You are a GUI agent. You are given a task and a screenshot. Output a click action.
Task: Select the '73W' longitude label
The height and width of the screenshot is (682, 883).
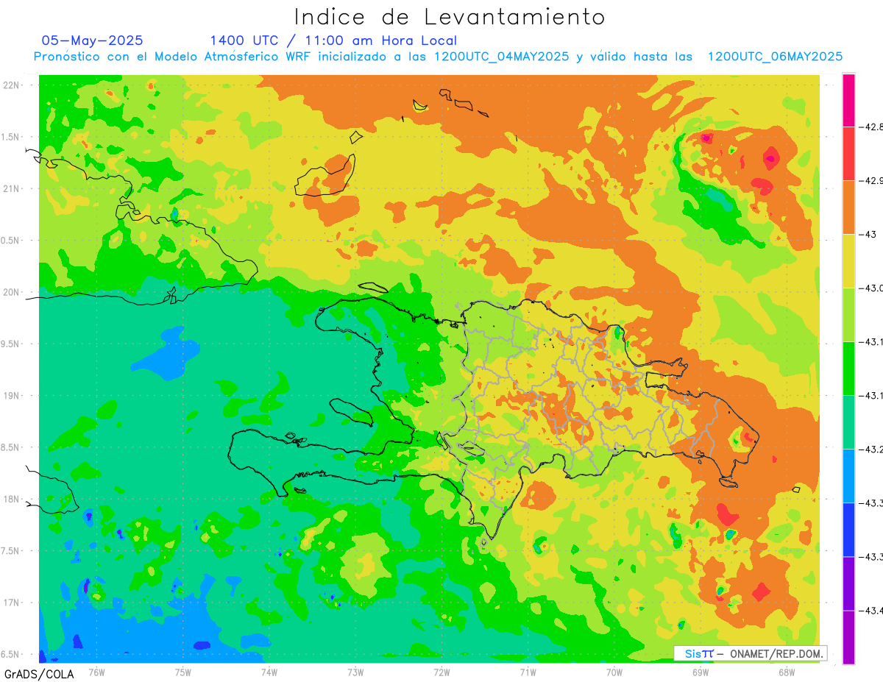click(355, 672)
